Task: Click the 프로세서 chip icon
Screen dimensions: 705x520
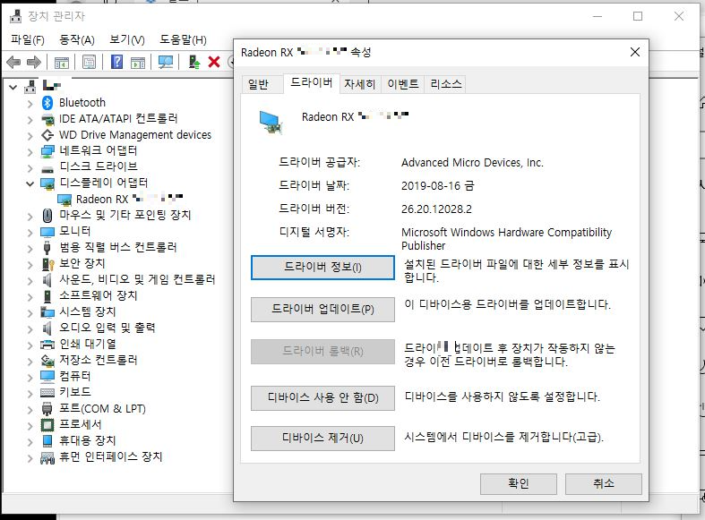Action: click(x=47, y=425)
